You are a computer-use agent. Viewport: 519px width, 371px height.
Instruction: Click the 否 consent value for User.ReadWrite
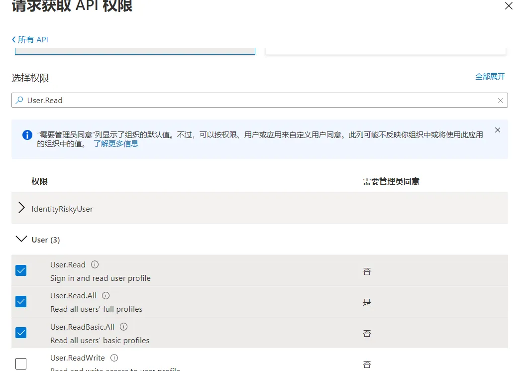pyautogui.click(x=367, y=365)
